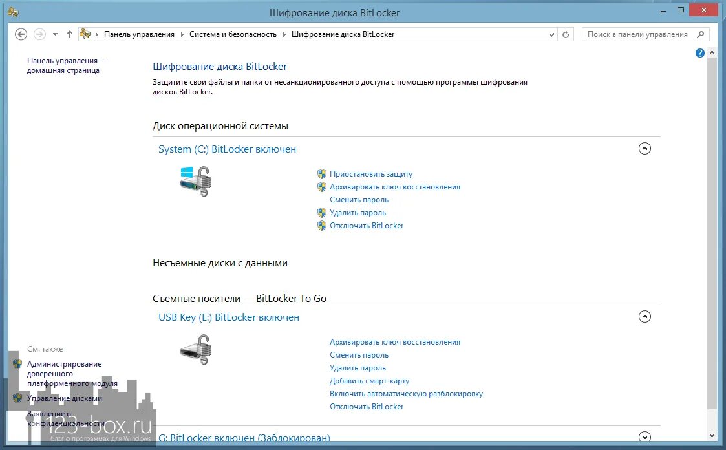Click shield icon beside C: Архивировать ключ
This screenshot has width=726, height=450.
click(322, 187)
